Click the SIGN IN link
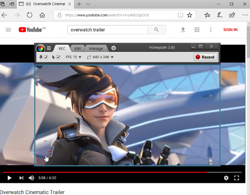This screenshot has height=195, width=250. point(230,30)
